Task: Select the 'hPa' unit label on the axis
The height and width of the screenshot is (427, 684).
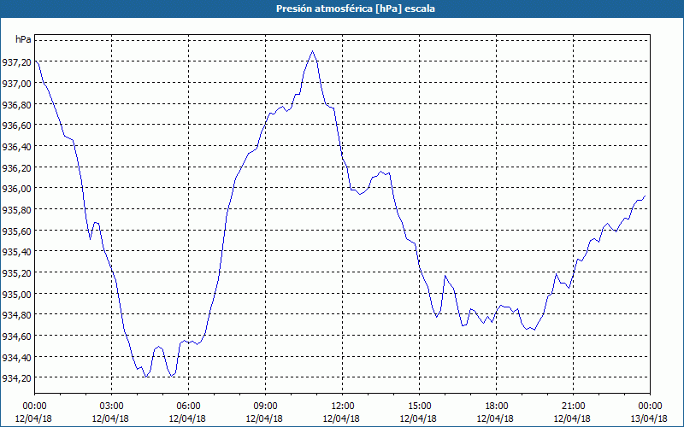Action: [x=23, y=39]
